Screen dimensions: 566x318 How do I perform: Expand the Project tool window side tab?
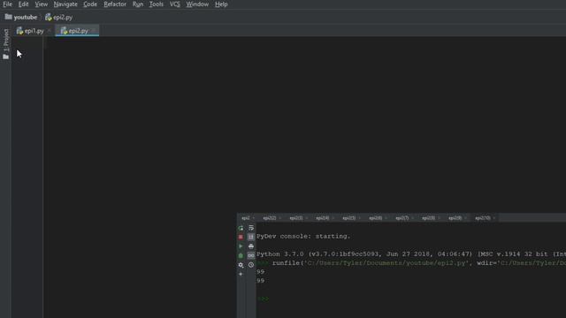coord(6,40)
